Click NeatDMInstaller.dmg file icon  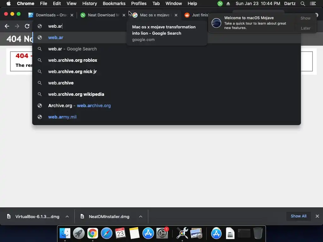pyautogui.click(x=82, y=216)
